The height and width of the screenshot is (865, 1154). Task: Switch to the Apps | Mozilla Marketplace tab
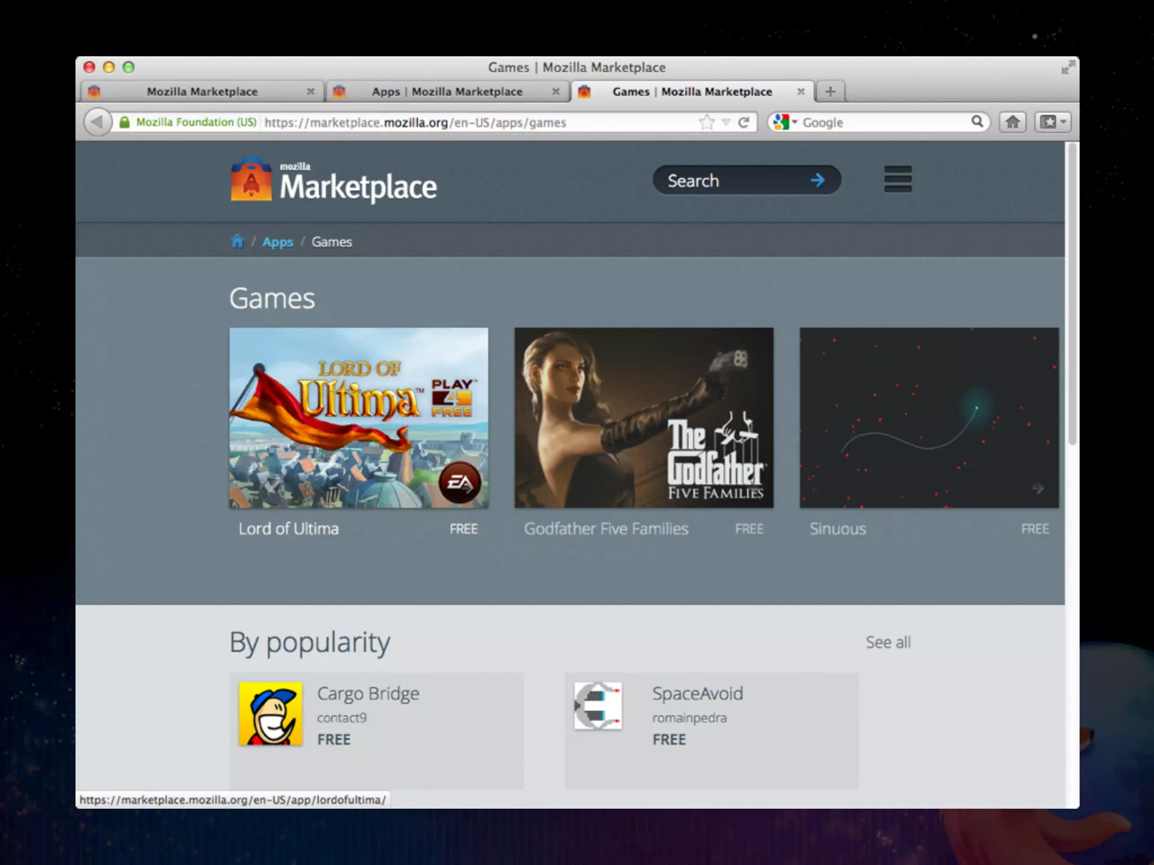[446, 92]
